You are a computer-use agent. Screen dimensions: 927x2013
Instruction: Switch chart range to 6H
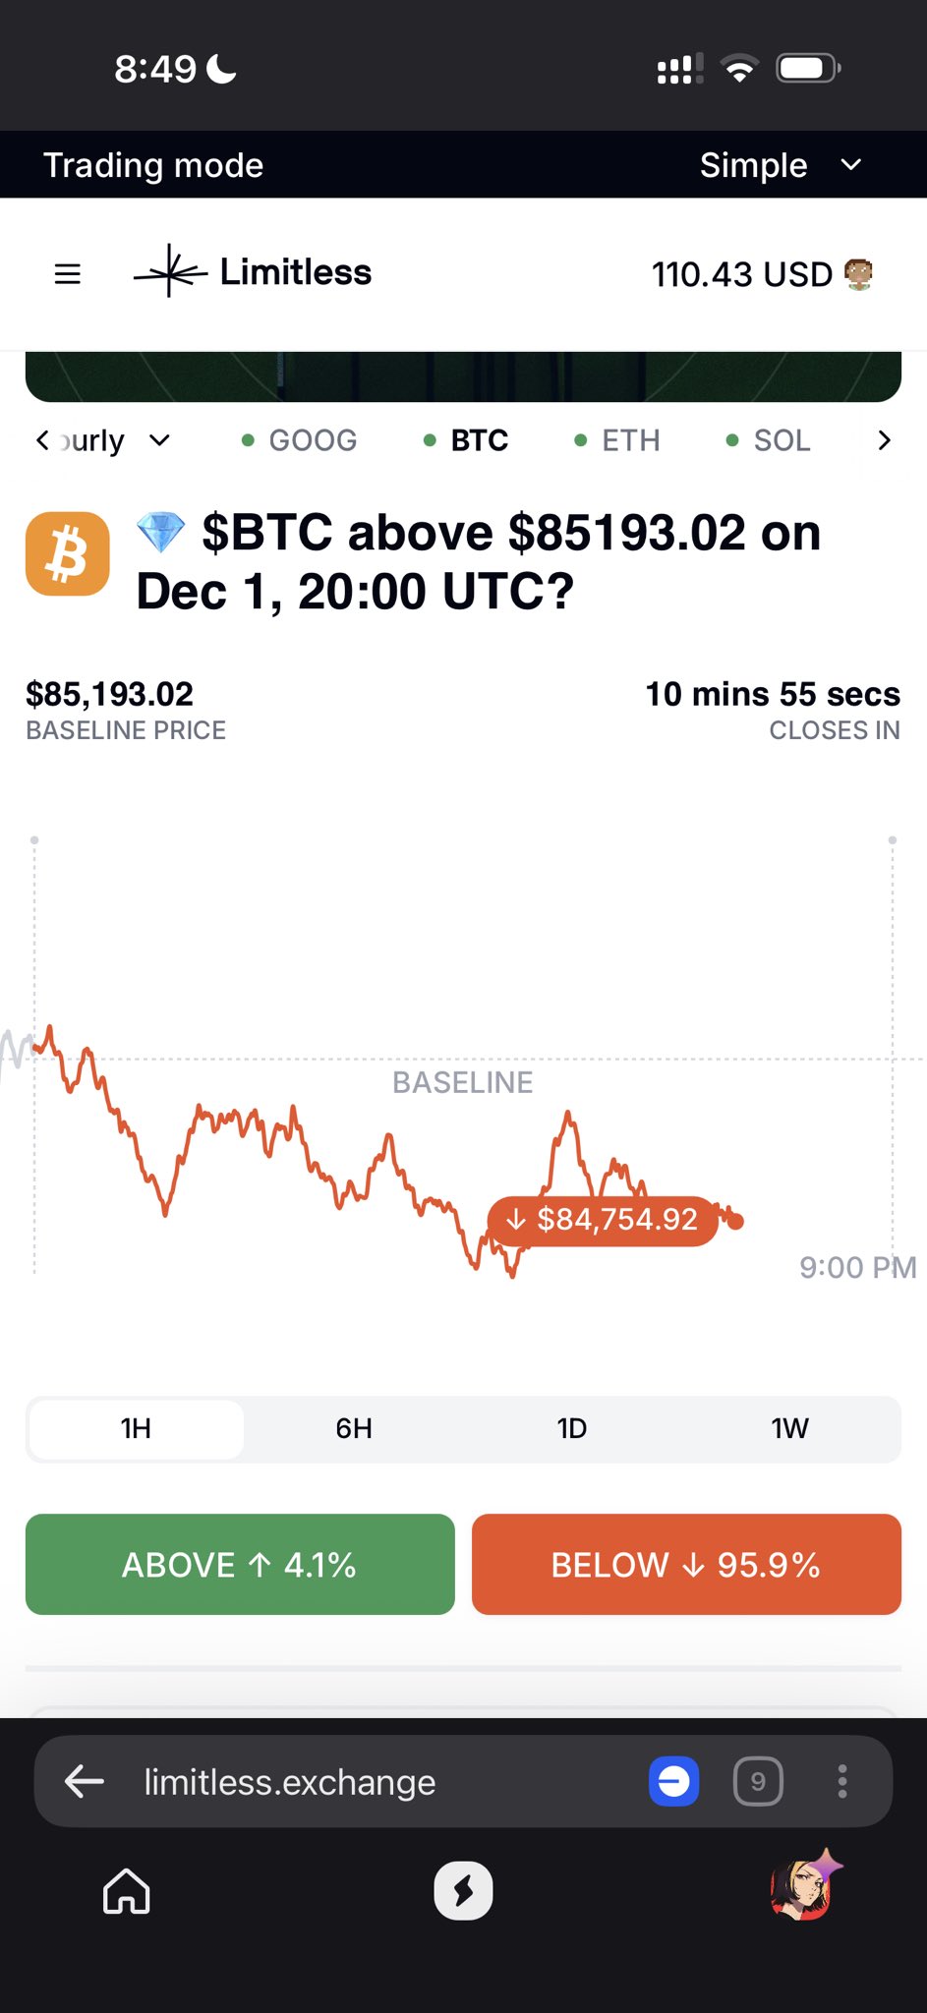tap(354, 1428)
